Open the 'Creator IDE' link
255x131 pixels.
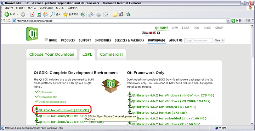[50, 97]
